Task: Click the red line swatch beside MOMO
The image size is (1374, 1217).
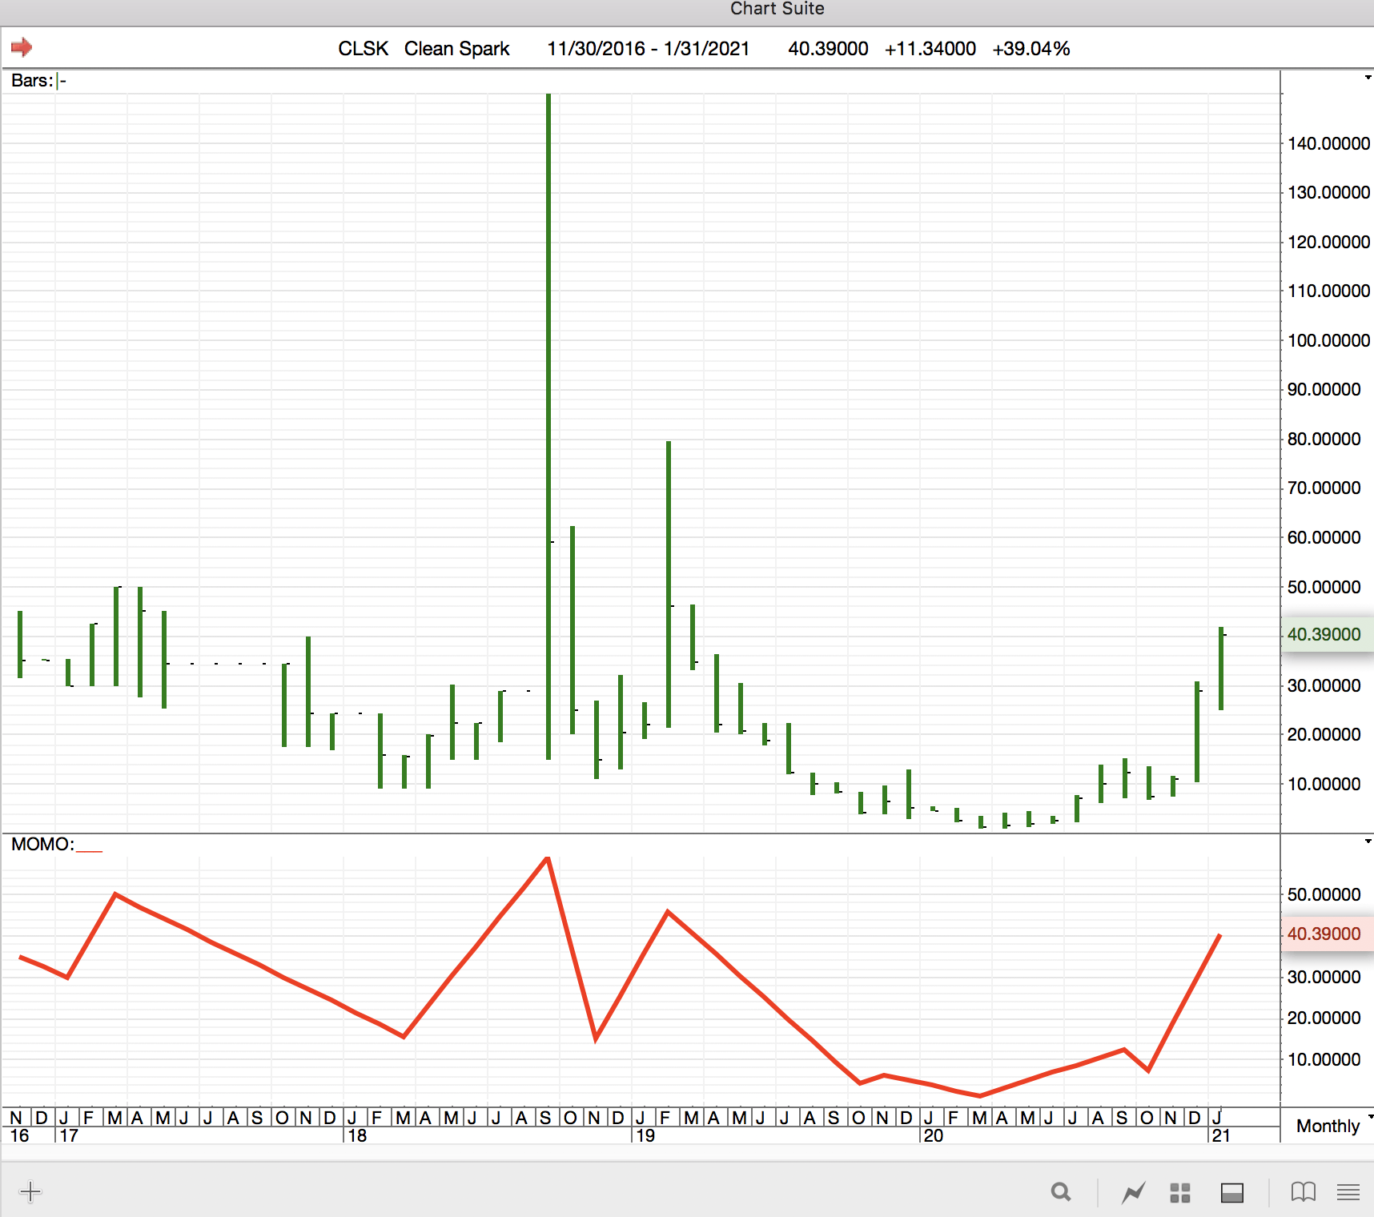Action: (x=90, y=851)
